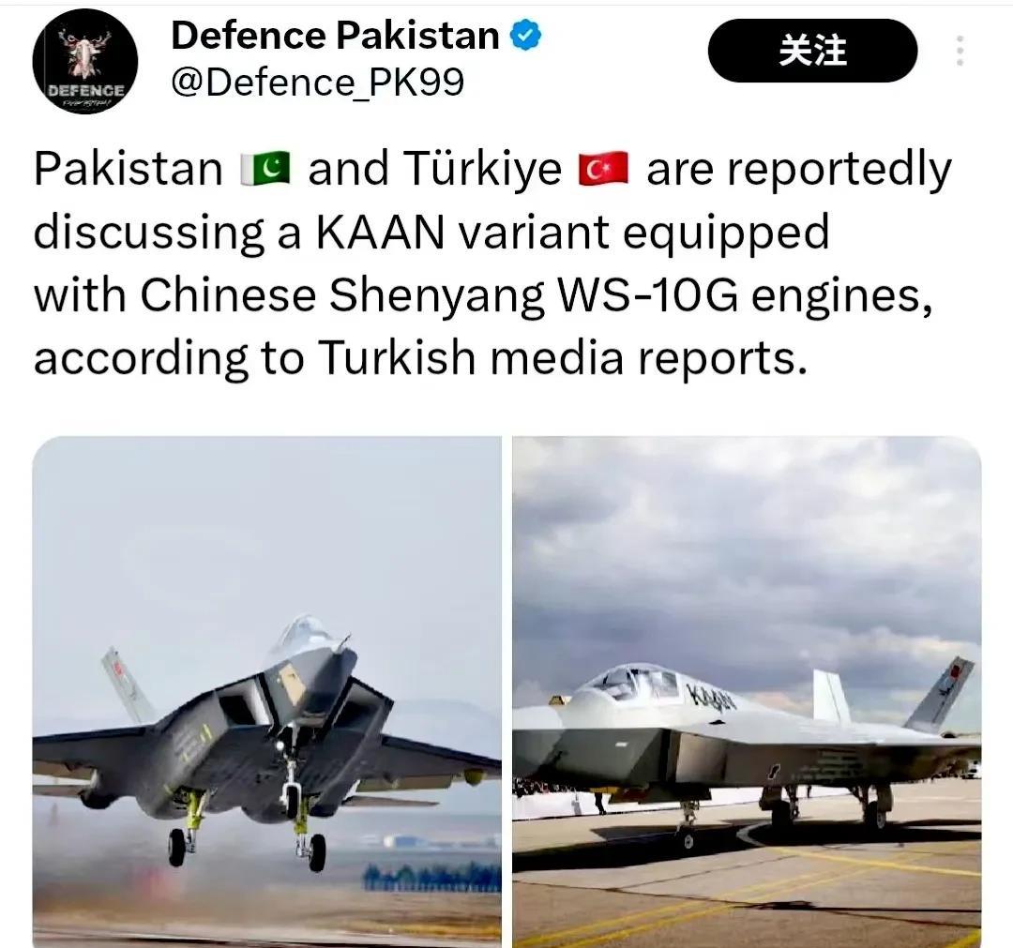Click the KAAN lettering on the fuselage

(x=710, y=698)
